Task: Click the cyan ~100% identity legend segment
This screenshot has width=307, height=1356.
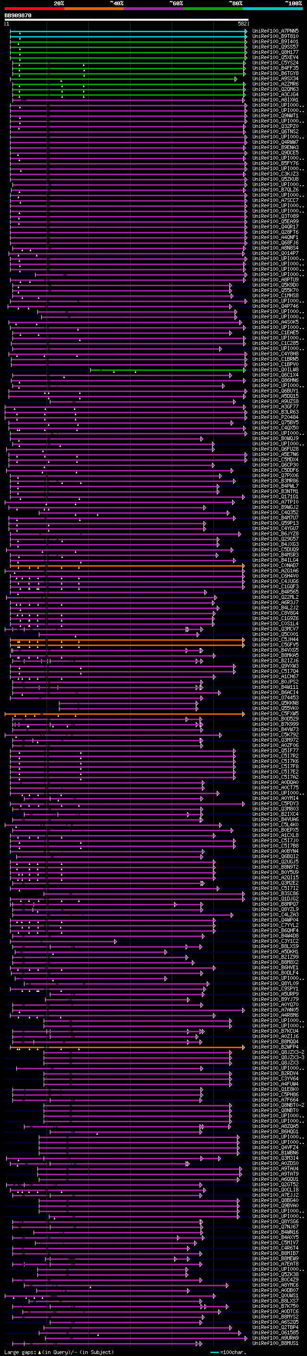Action: coord(273,9)
